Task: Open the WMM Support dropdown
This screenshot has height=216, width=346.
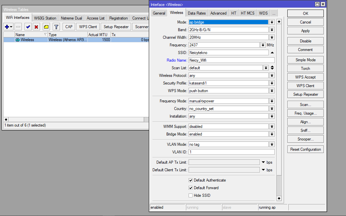Action: tap(272, 127)
